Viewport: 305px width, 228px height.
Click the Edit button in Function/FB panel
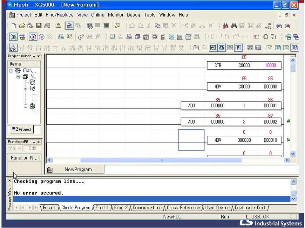pos(32,148)
